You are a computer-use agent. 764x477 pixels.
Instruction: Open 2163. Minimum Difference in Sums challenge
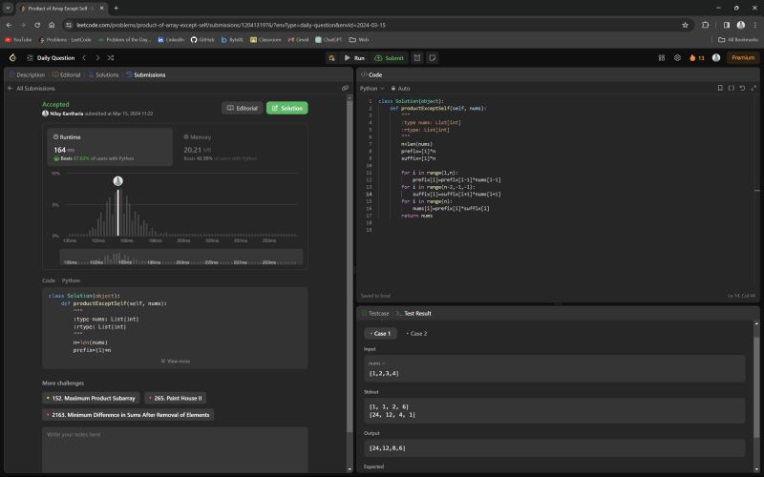click(x=128, y=415)
